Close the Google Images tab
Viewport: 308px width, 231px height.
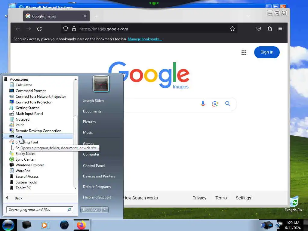pyautogui.click(x=85, y=16)
